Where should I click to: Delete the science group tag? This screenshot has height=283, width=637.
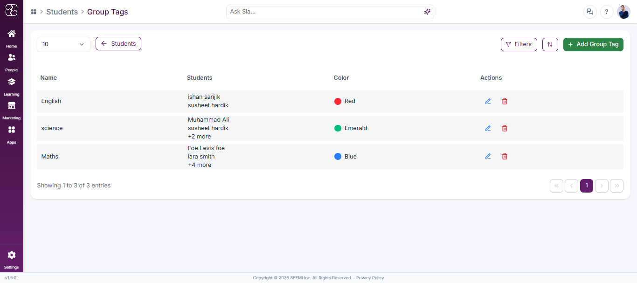click(x=505, y=128)
